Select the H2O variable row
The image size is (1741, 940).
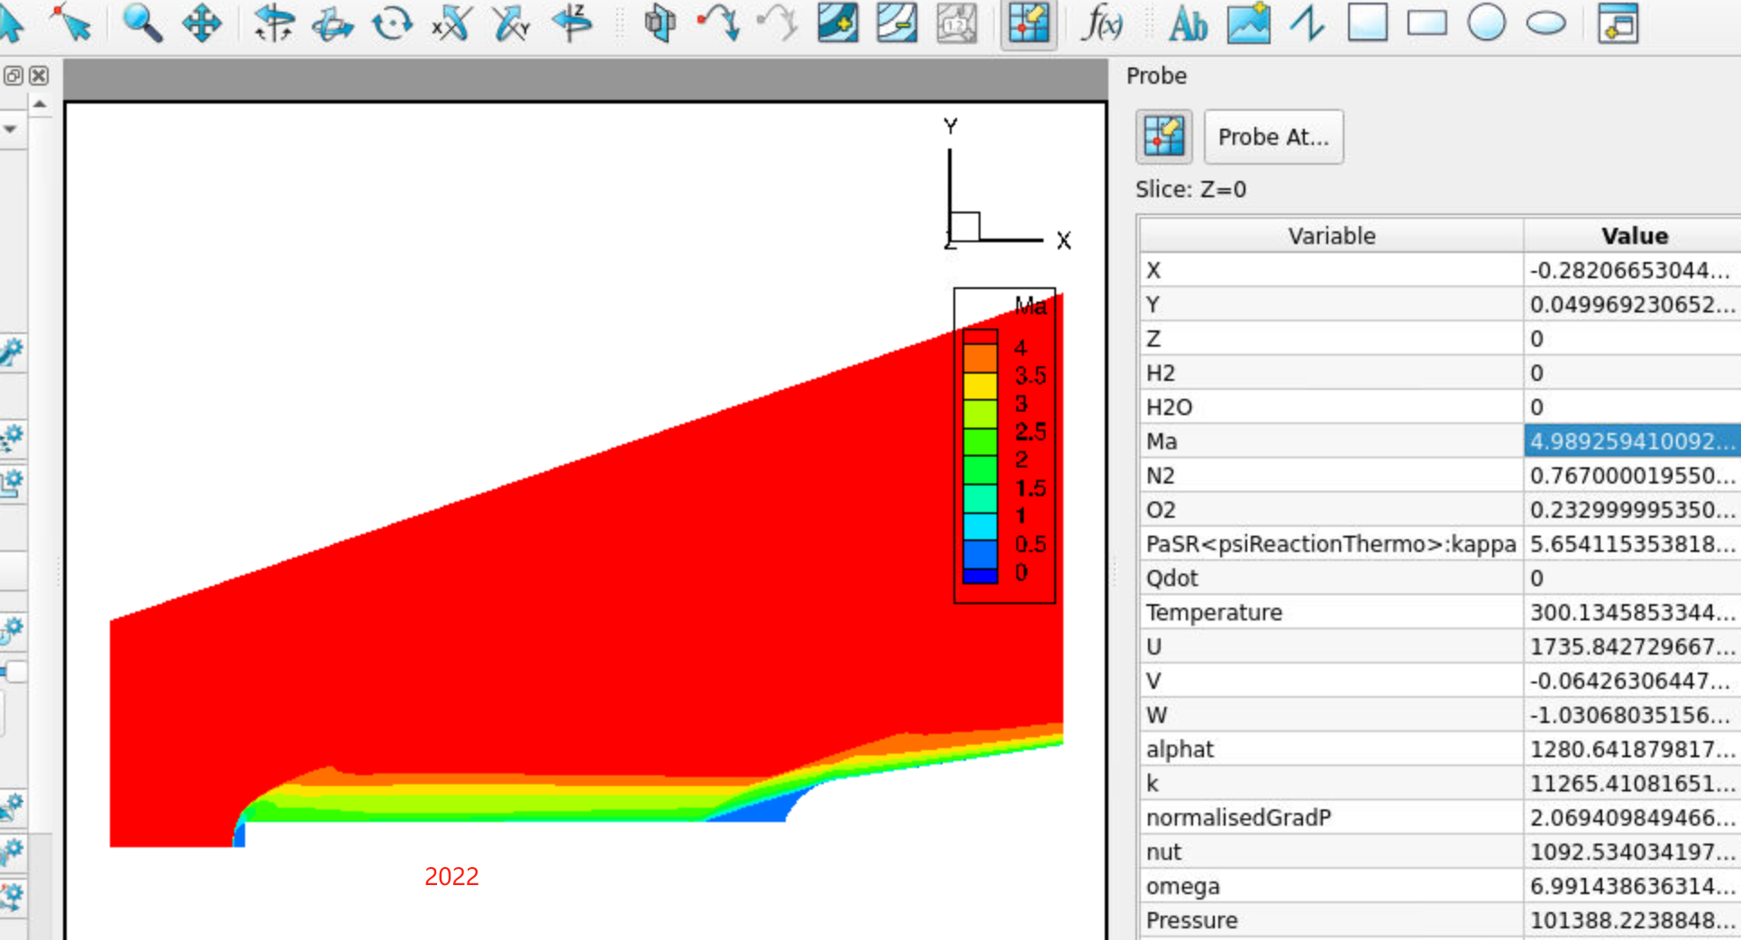1440,407
